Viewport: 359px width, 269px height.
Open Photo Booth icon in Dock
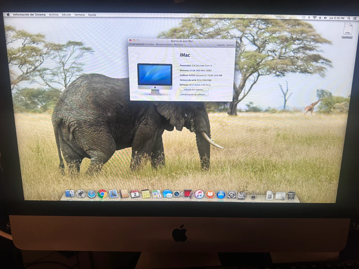[x=188, y=194]
